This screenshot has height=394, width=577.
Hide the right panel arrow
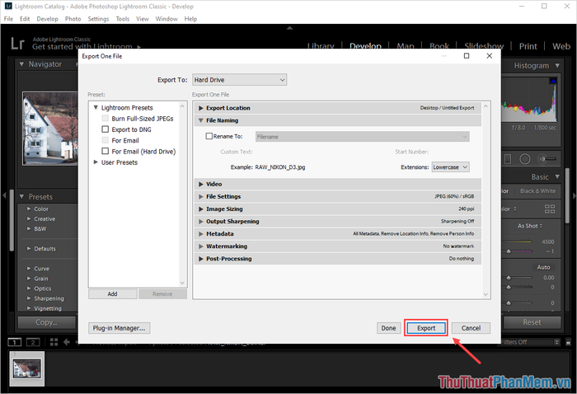pyautogui.click(x=574, y=196)
